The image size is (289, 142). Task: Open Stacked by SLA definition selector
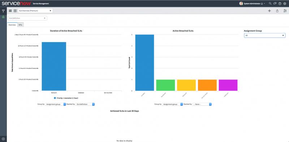85,104
